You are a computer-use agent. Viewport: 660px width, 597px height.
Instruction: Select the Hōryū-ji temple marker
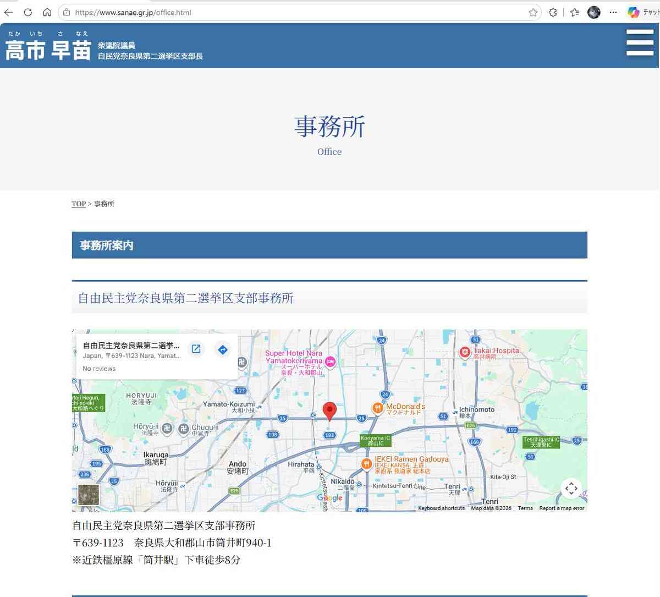click(x=167, y=428)
